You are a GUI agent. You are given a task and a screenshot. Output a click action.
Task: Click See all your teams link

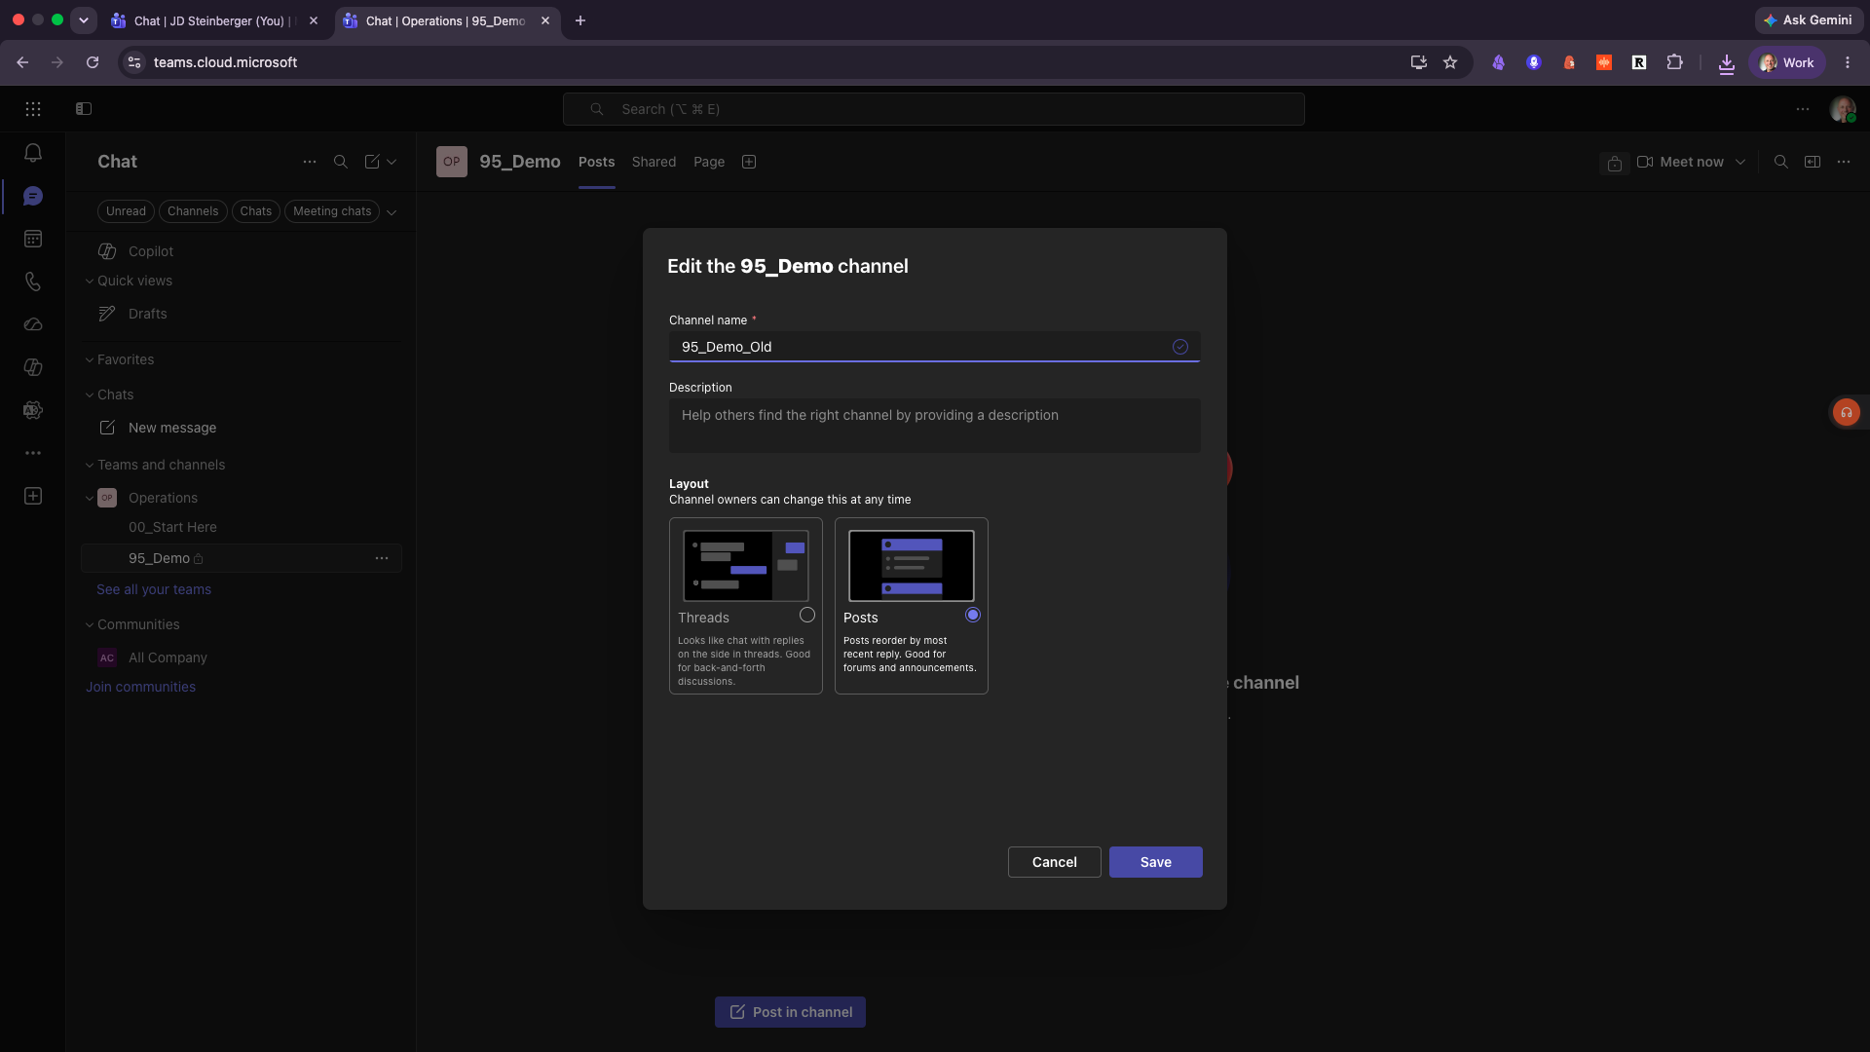[x=154, y=589]
